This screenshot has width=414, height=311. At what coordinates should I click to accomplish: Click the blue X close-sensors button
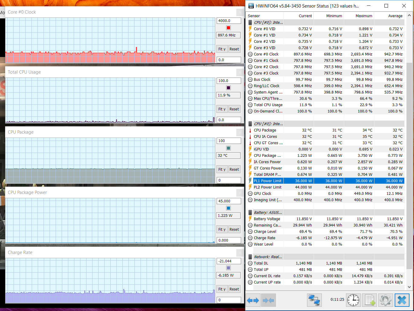402,300
